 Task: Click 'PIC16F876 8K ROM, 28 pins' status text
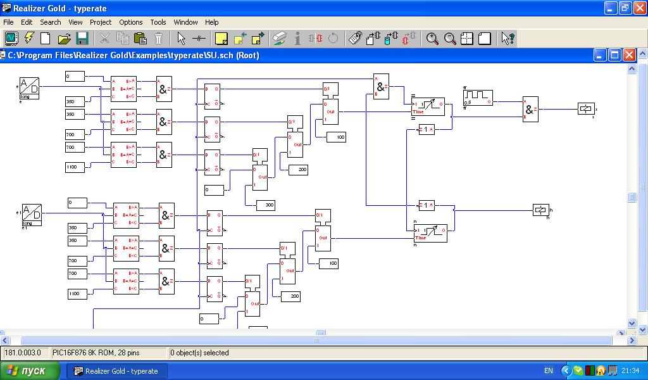click(x=96, y=353)
